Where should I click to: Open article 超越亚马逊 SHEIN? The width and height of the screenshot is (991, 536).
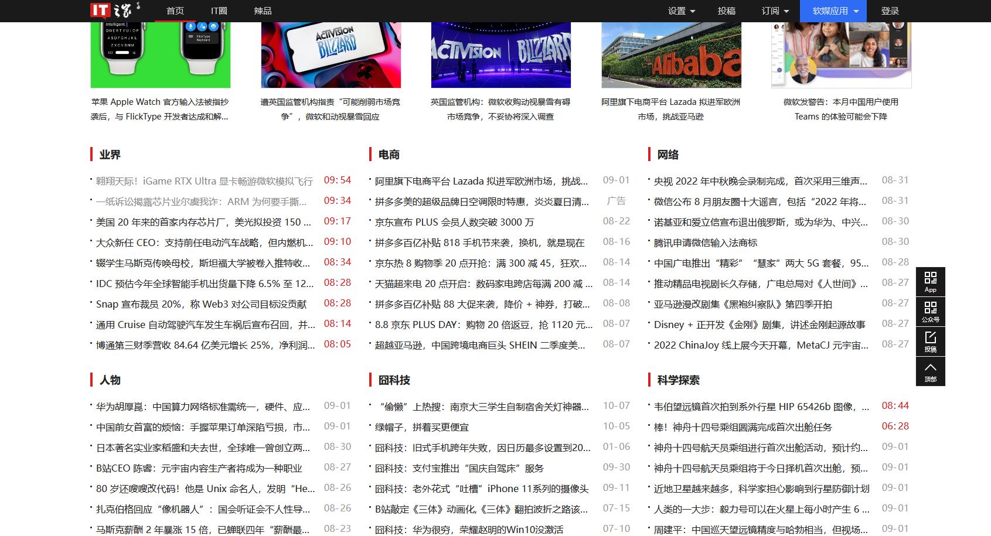coord(481,345)
